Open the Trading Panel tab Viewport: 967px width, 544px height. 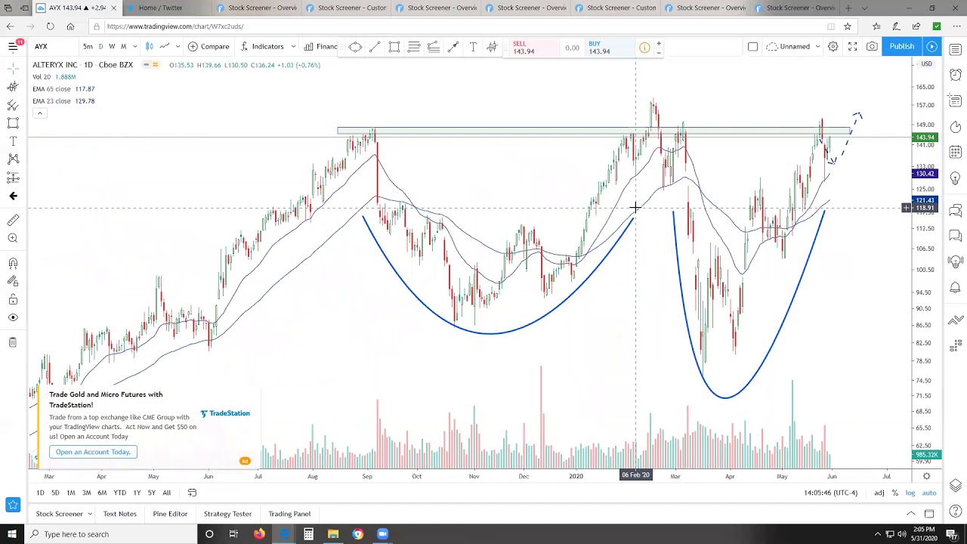289,514
